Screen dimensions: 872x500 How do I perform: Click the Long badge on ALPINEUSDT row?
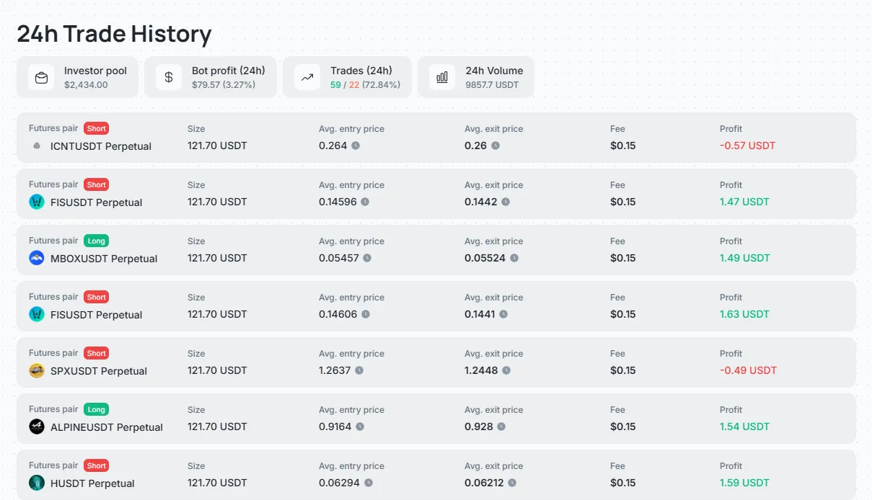point(96,409)
